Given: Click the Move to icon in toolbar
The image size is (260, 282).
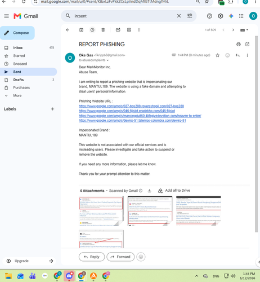Looking at the screenshot, I should point(129,30).
